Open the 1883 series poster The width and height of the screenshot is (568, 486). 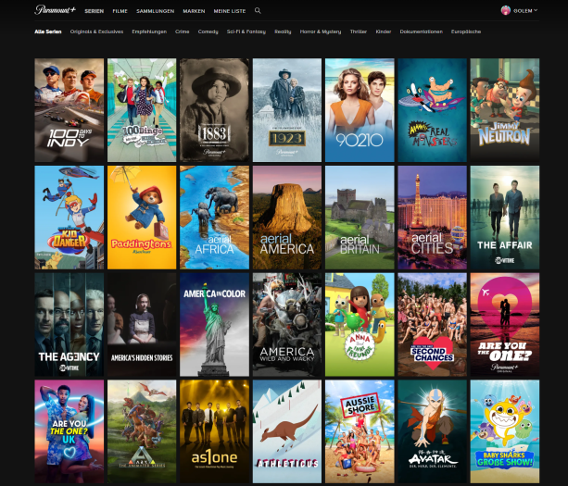[214, 110]
